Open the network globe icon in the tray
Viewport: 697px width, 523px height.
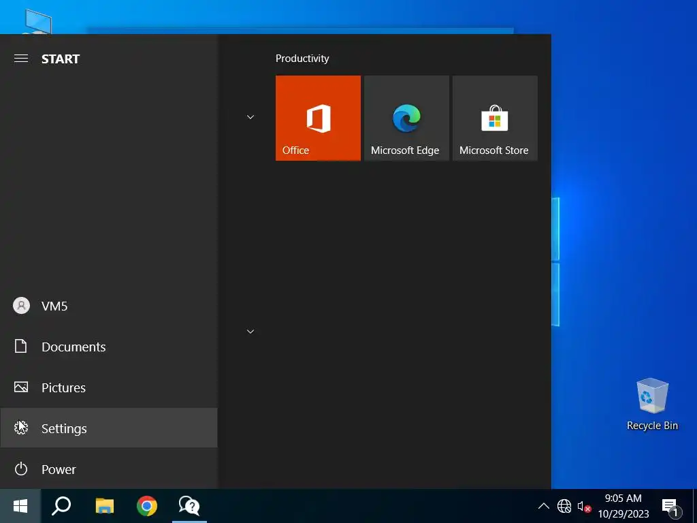tap(564, 506)
